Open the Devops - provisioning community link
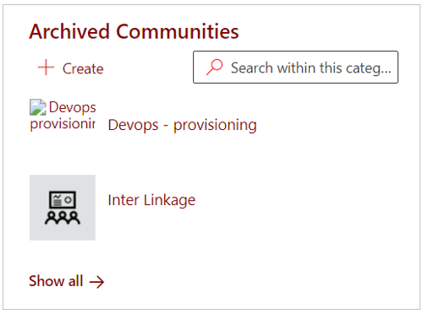Image resolution: width=423 pixels, height=314 pixels. tap(182, 125)
